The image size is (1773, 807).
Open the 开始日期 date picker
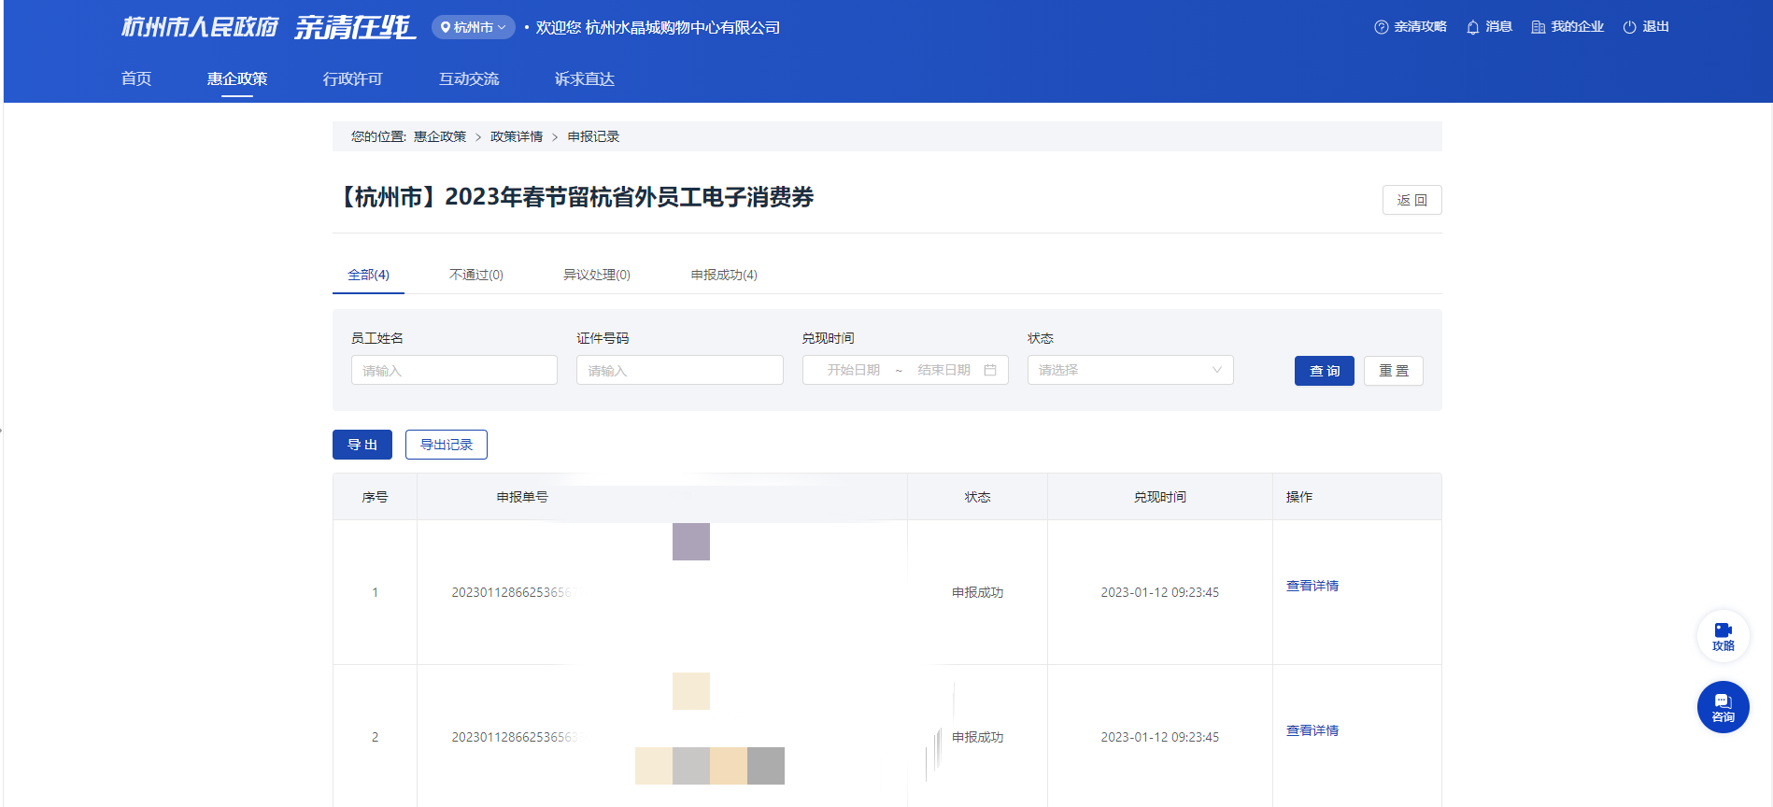click(853, 370)
